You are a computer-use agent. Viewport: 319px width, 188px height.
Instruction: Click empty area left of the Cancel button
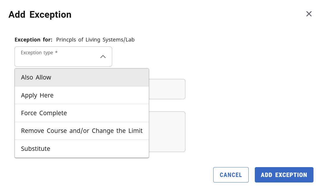point(122,175)
